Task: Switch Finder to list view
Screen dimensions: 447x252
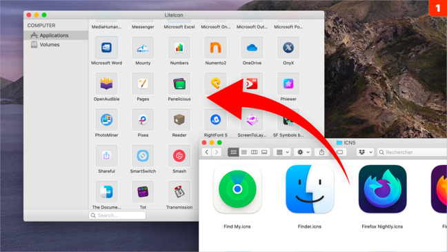Action: click(x=244, y=152)
